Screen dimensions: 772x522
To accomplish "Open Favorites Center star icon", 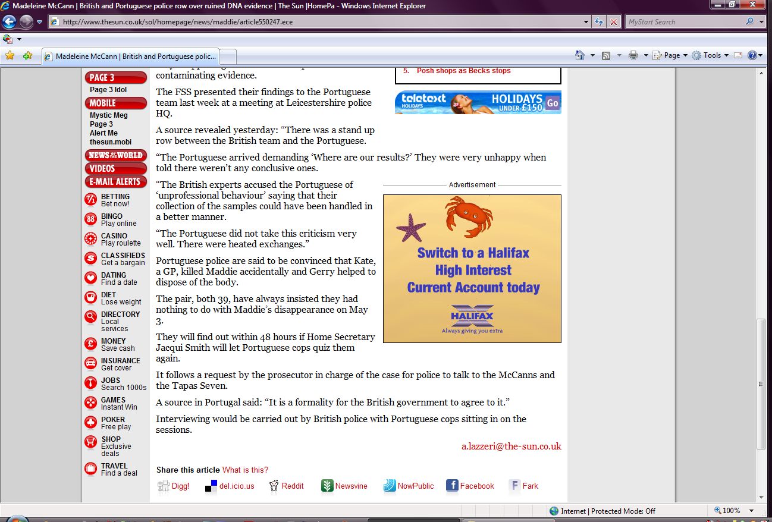I will pos(10,55).
